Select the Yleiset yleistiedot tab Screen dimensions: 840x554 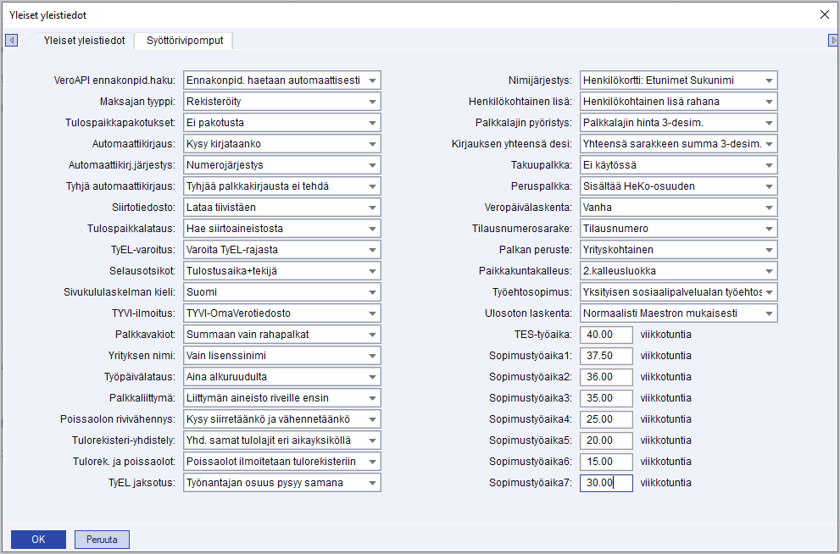(x=84, y=41)
